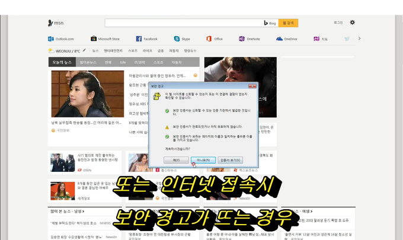Click the msn butterfly logo
This screenshot has width=403, height=240.
click(50, 23)
